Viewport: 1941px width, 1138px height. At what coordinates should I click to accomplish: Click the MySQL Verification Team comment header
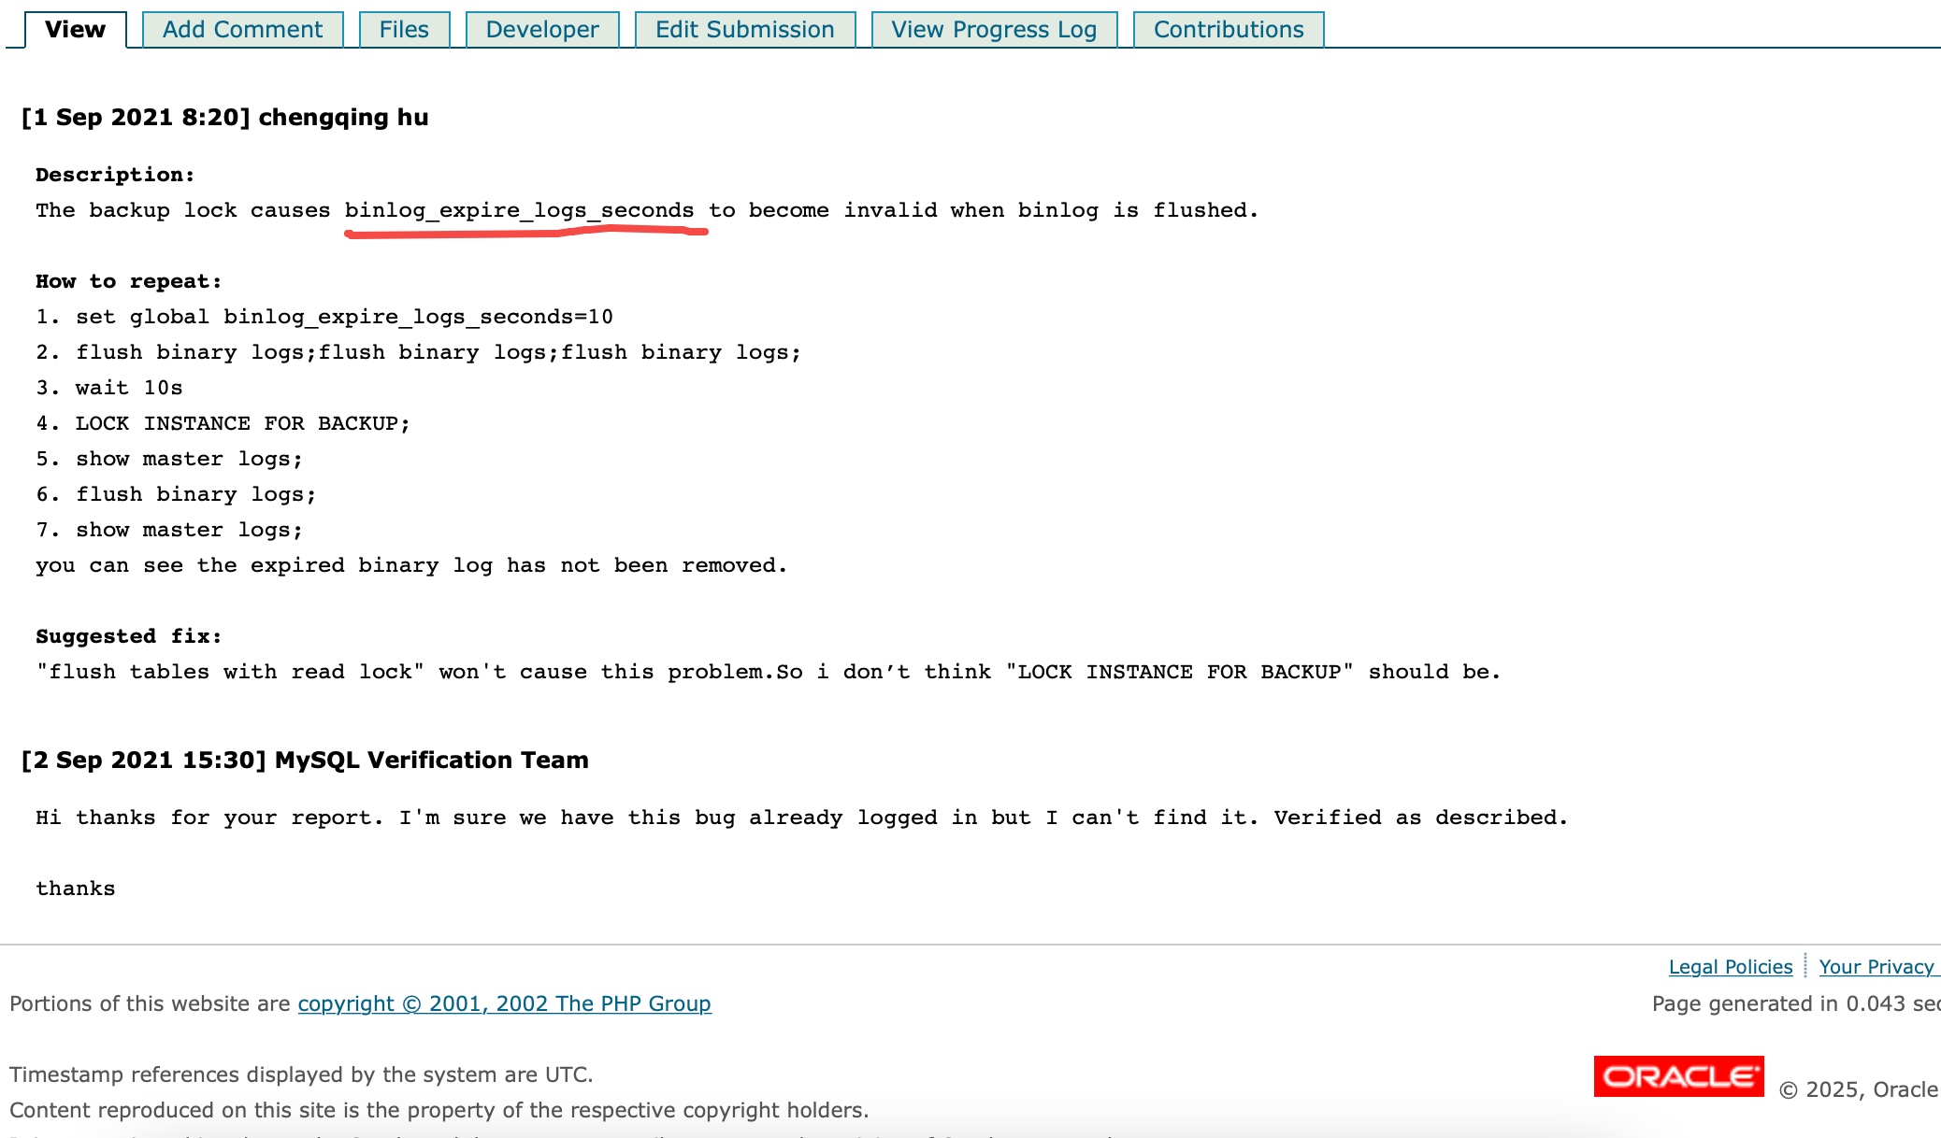tap(305, 761)
